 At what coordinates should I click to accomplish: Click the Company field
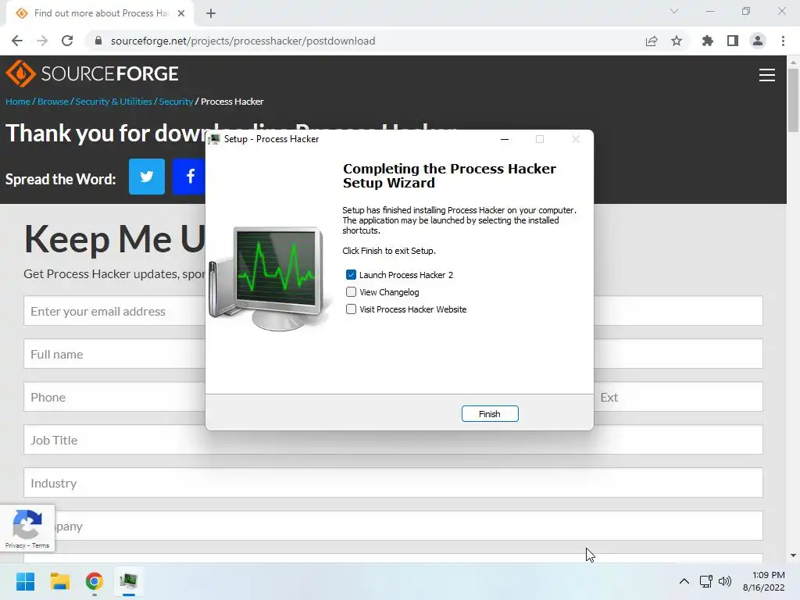[x=393, y=526]
